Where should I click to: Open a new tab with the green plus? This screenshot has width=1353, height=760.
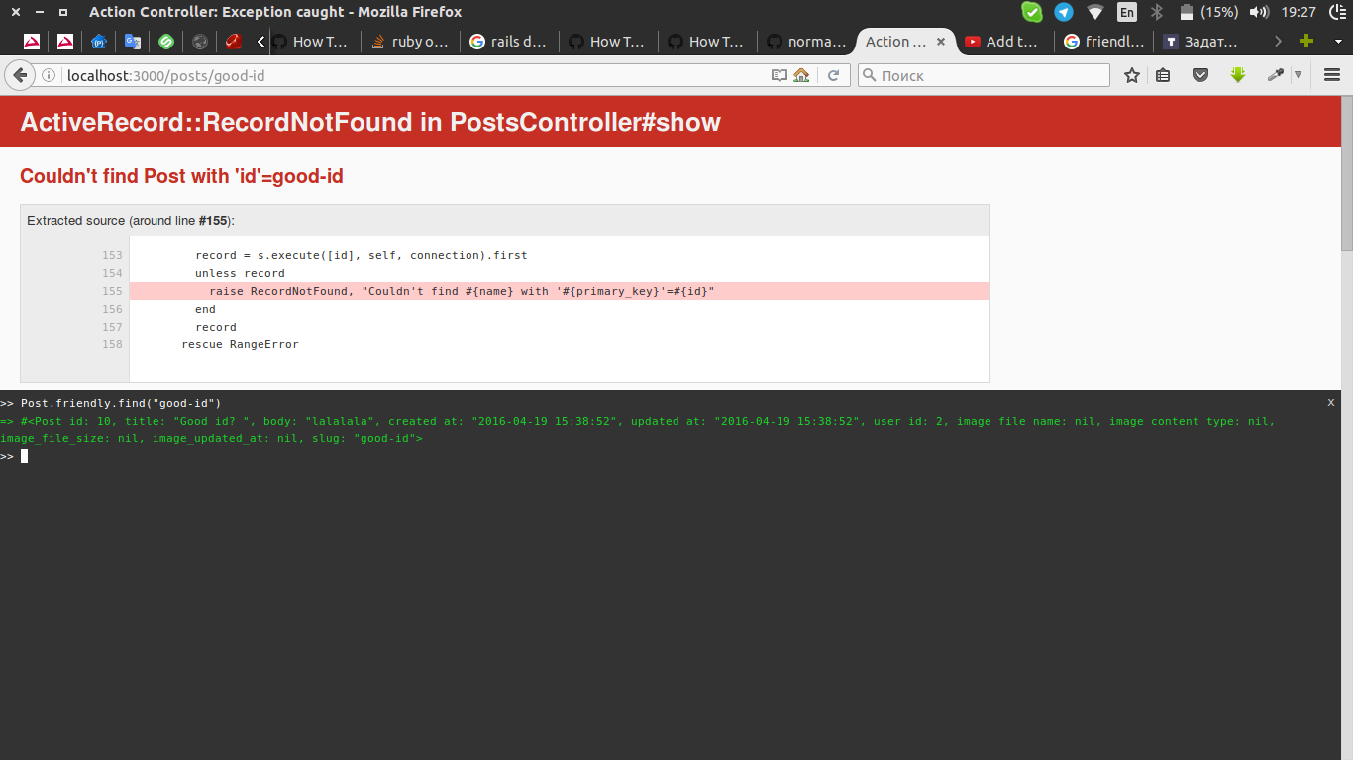[x=1306, y=42]
